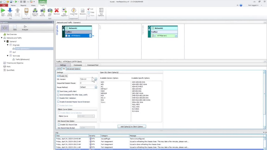Select the AES256-SHA specific cipher

pos(137,91)
